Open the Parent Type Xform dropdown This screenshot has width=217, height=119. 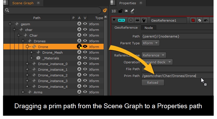click(151, 43)
